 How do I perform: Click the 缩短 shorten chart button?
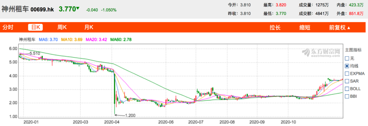pyautogui.click(x=305, y=28)
